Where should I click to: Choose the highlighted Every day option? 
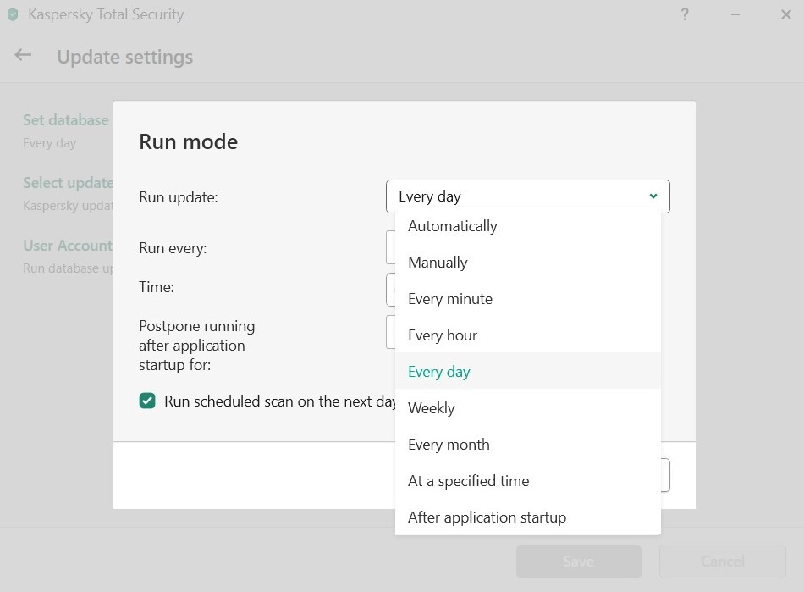point(527,372)
